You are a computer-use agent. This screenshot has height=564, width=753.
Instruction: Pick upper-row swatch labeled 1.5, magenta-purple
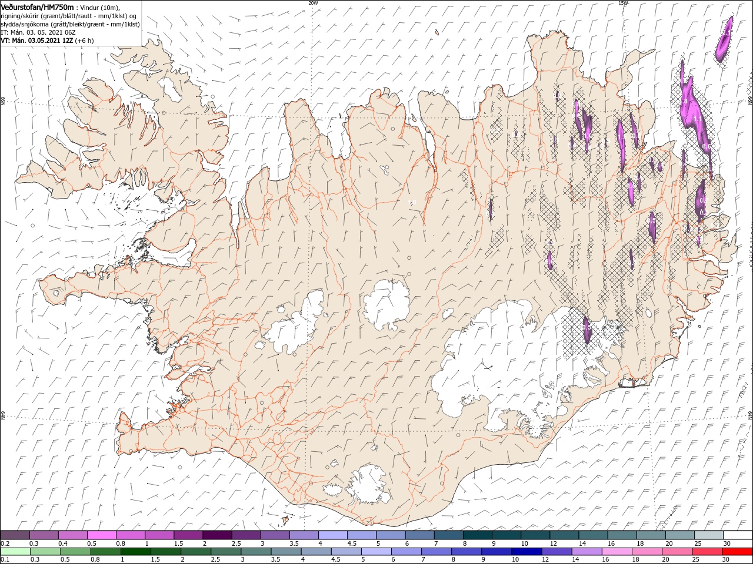[x=188, y=535]
